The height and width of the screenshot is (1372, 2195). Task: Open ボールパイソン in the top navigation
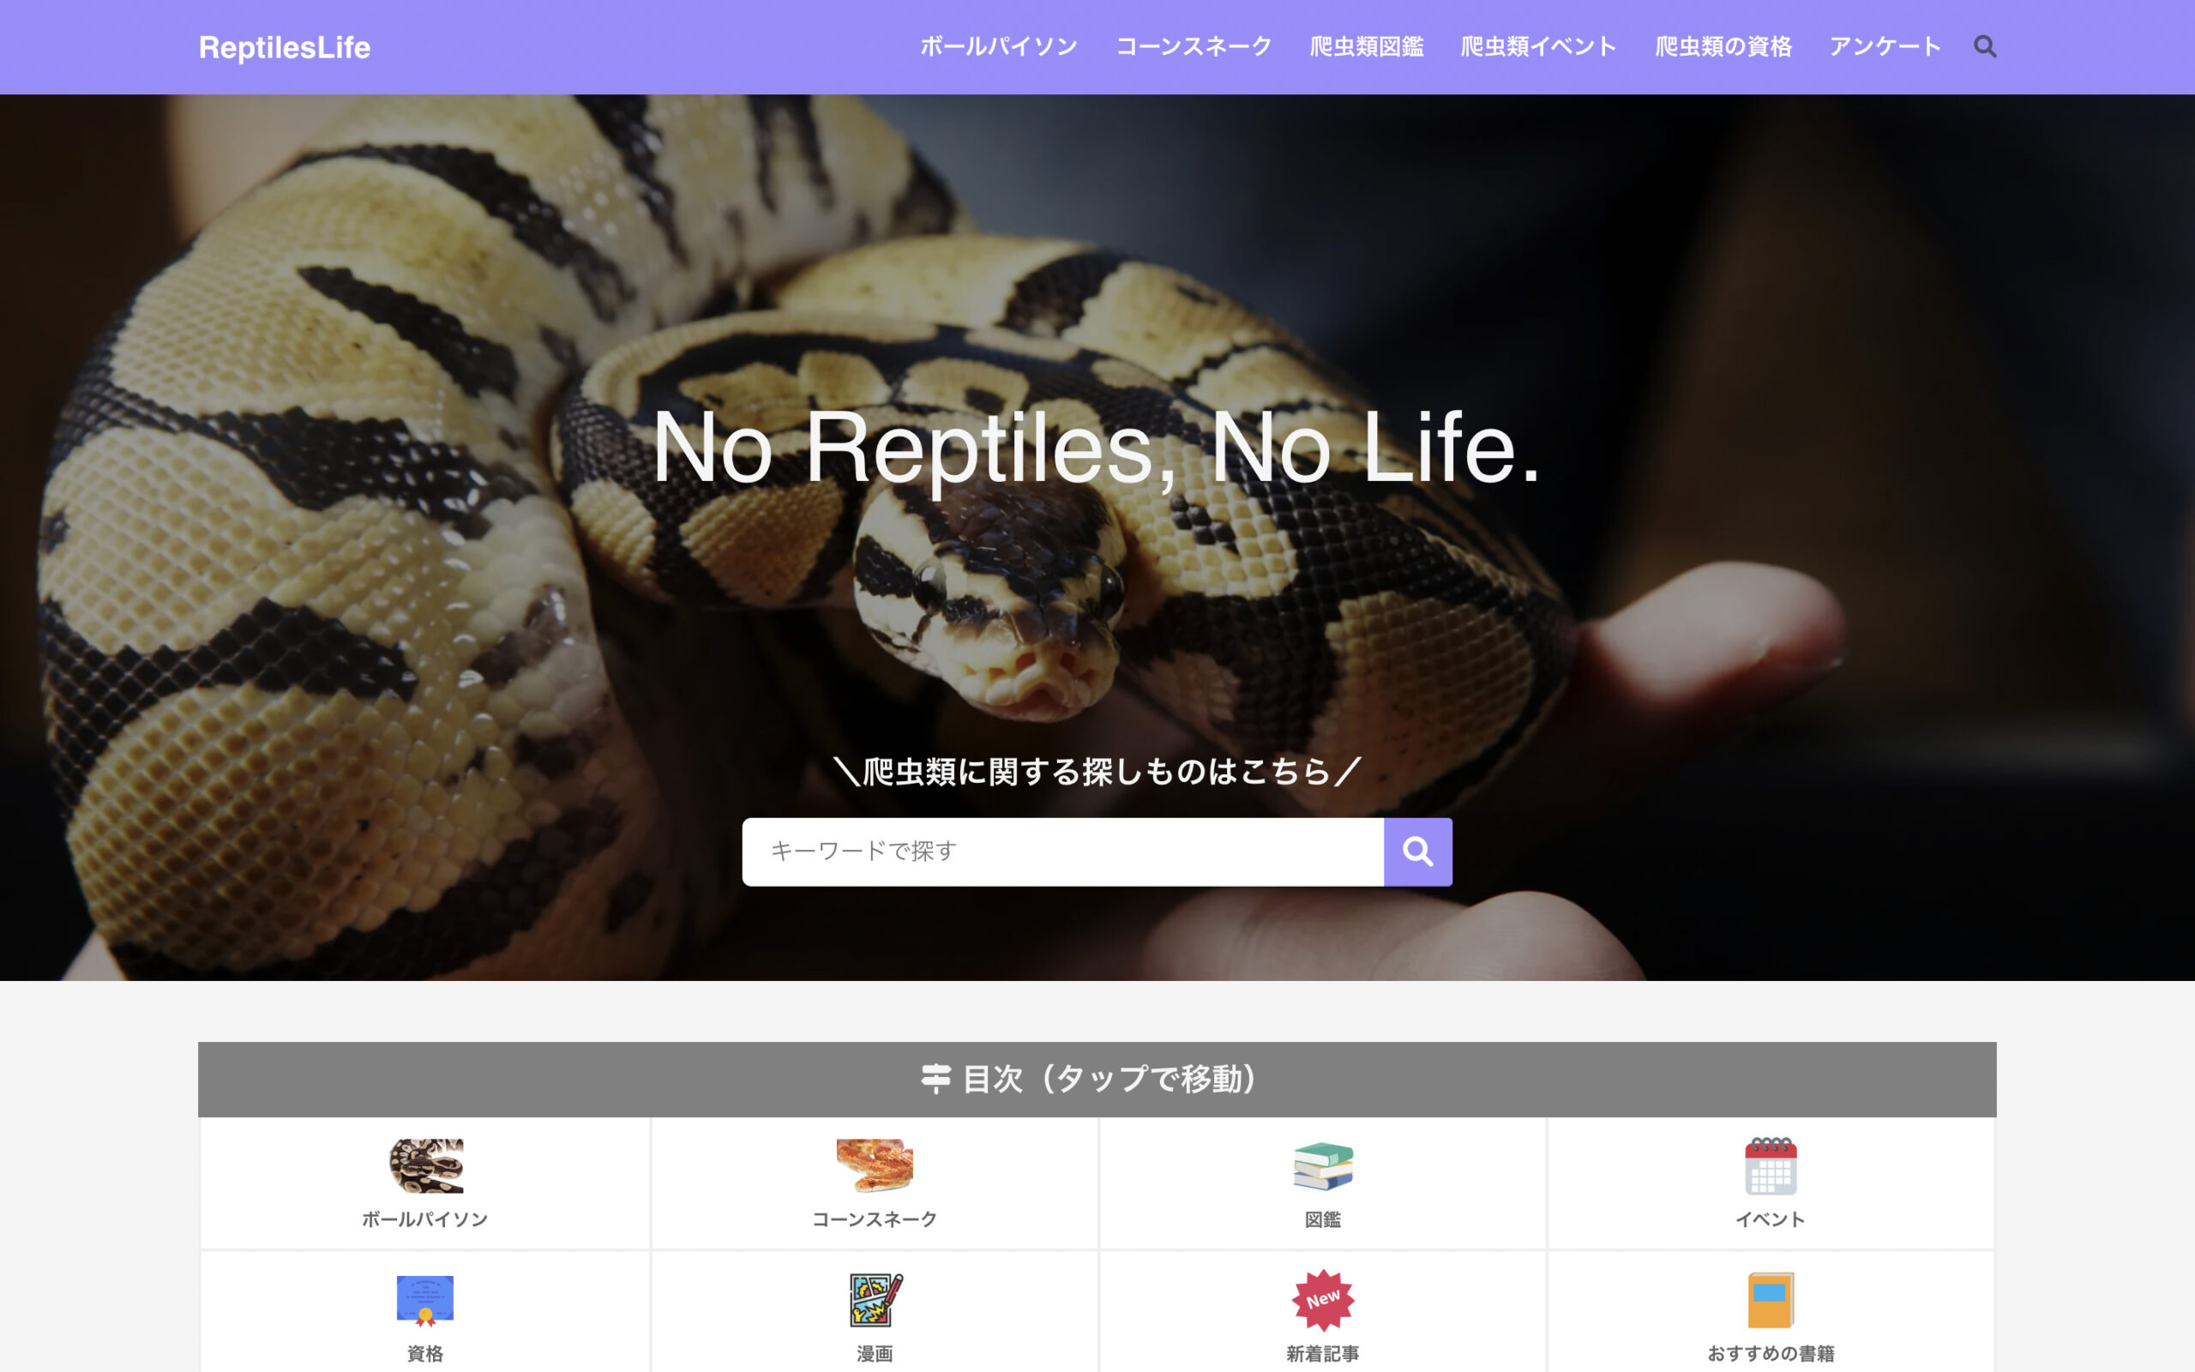point(999,46)
